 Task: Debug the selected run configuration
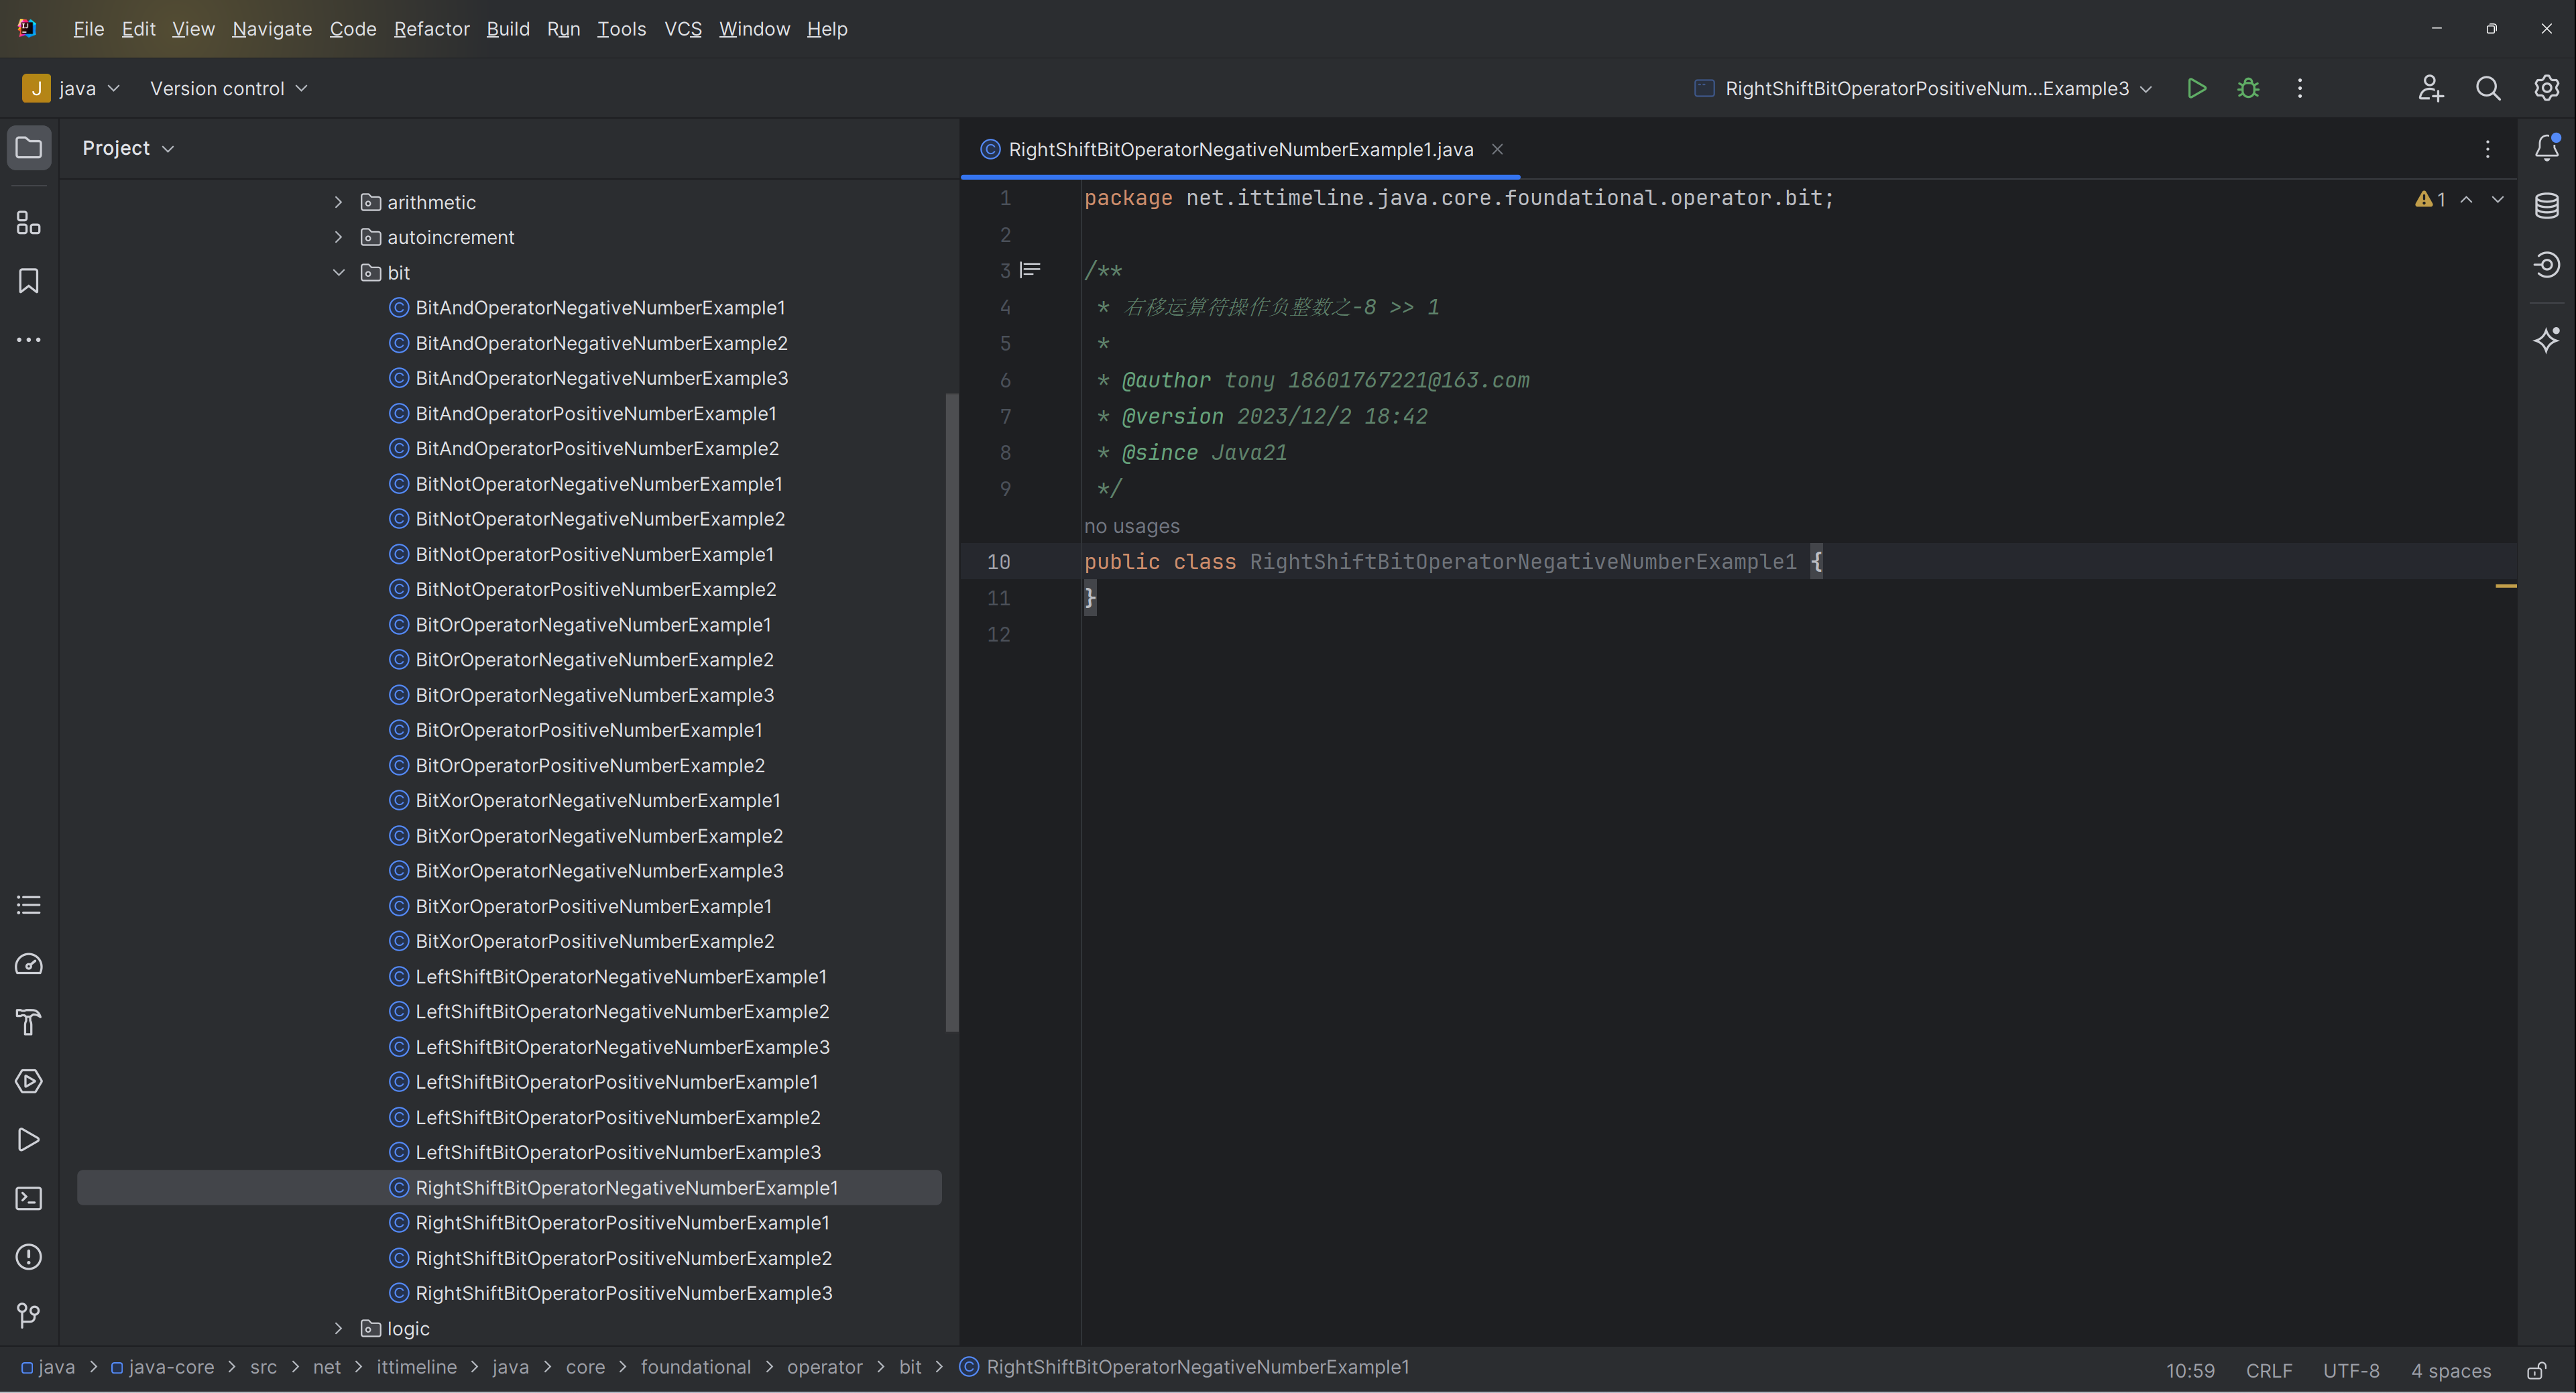2248,88
